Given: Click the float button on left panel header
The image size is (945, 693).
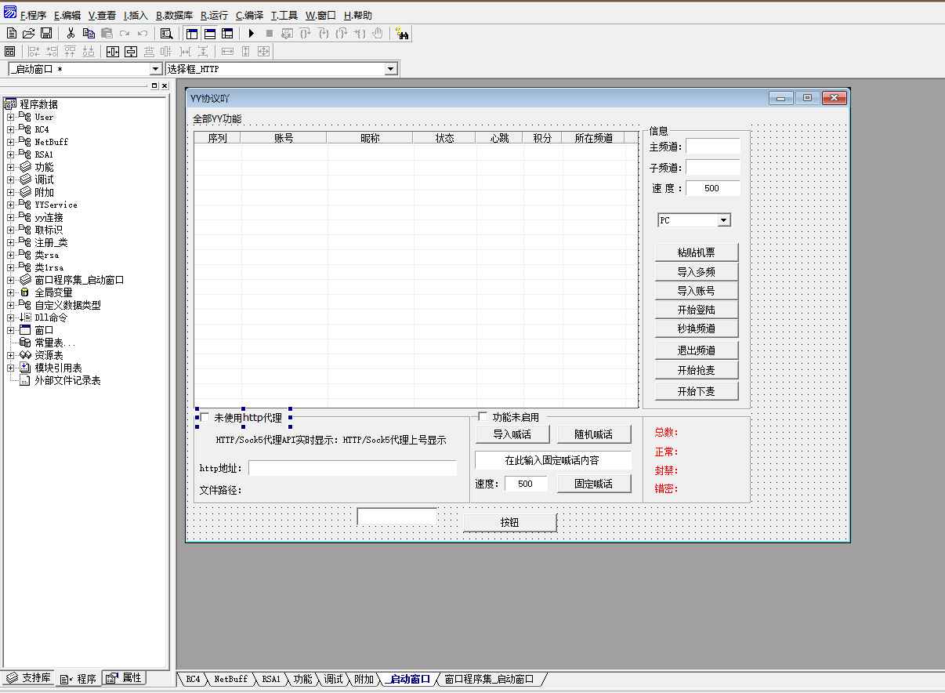Looking at the screenshot, I should tap(154, 85).
